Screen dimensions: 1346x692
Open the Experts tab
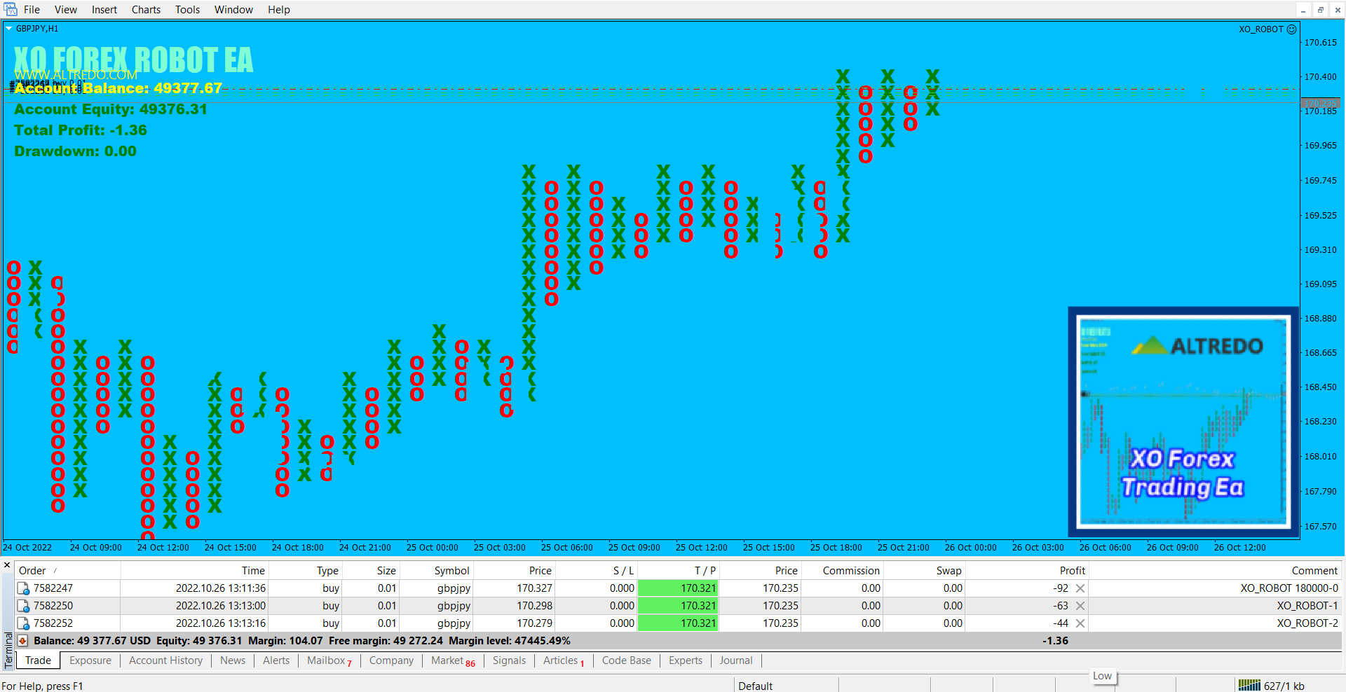click(x=685, y=660)
